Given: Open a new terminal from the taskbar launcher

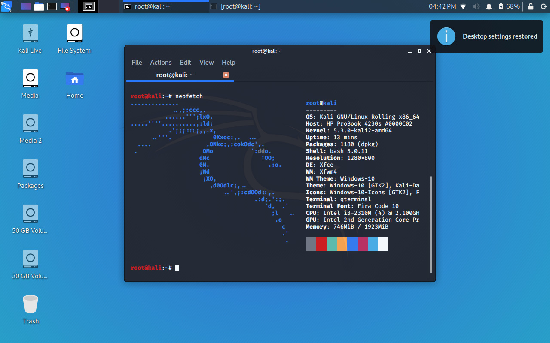Looking at the screenshot, I should coord(52,6).
